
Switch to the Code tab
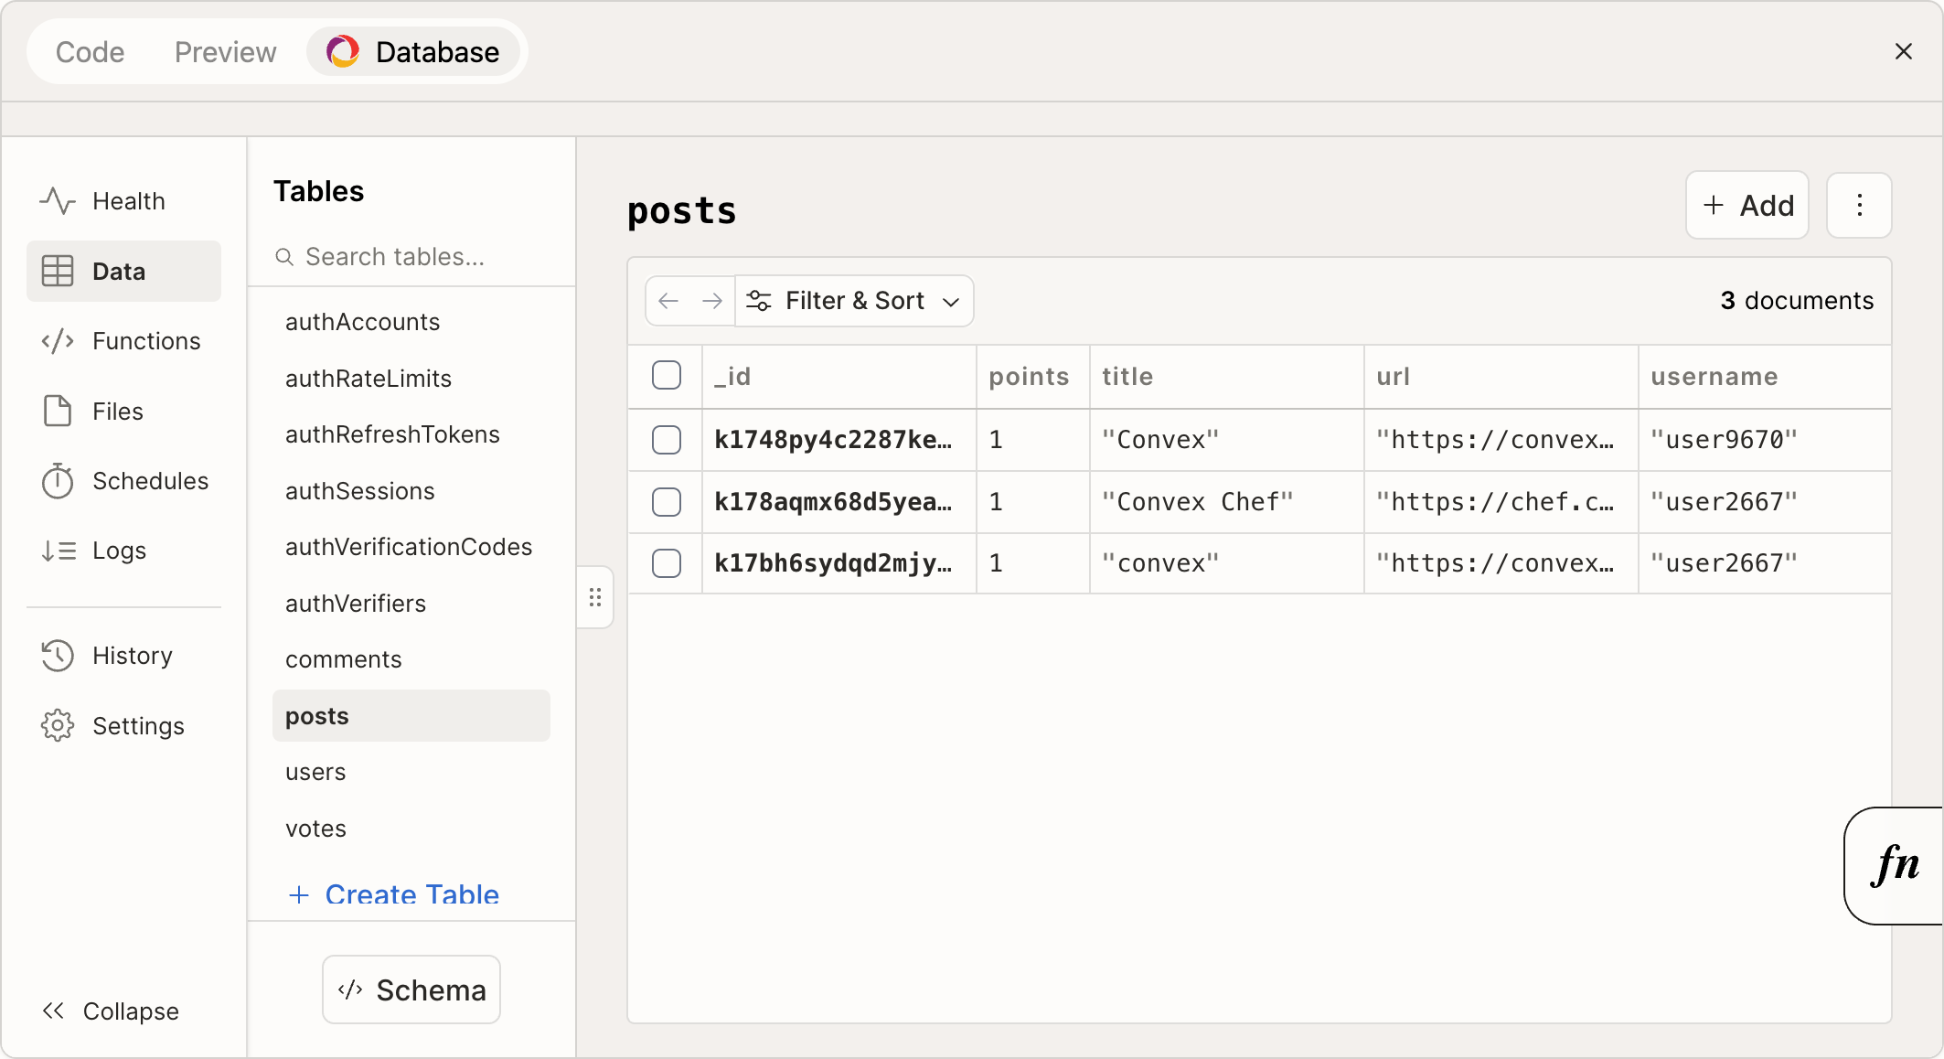point(90,52)
